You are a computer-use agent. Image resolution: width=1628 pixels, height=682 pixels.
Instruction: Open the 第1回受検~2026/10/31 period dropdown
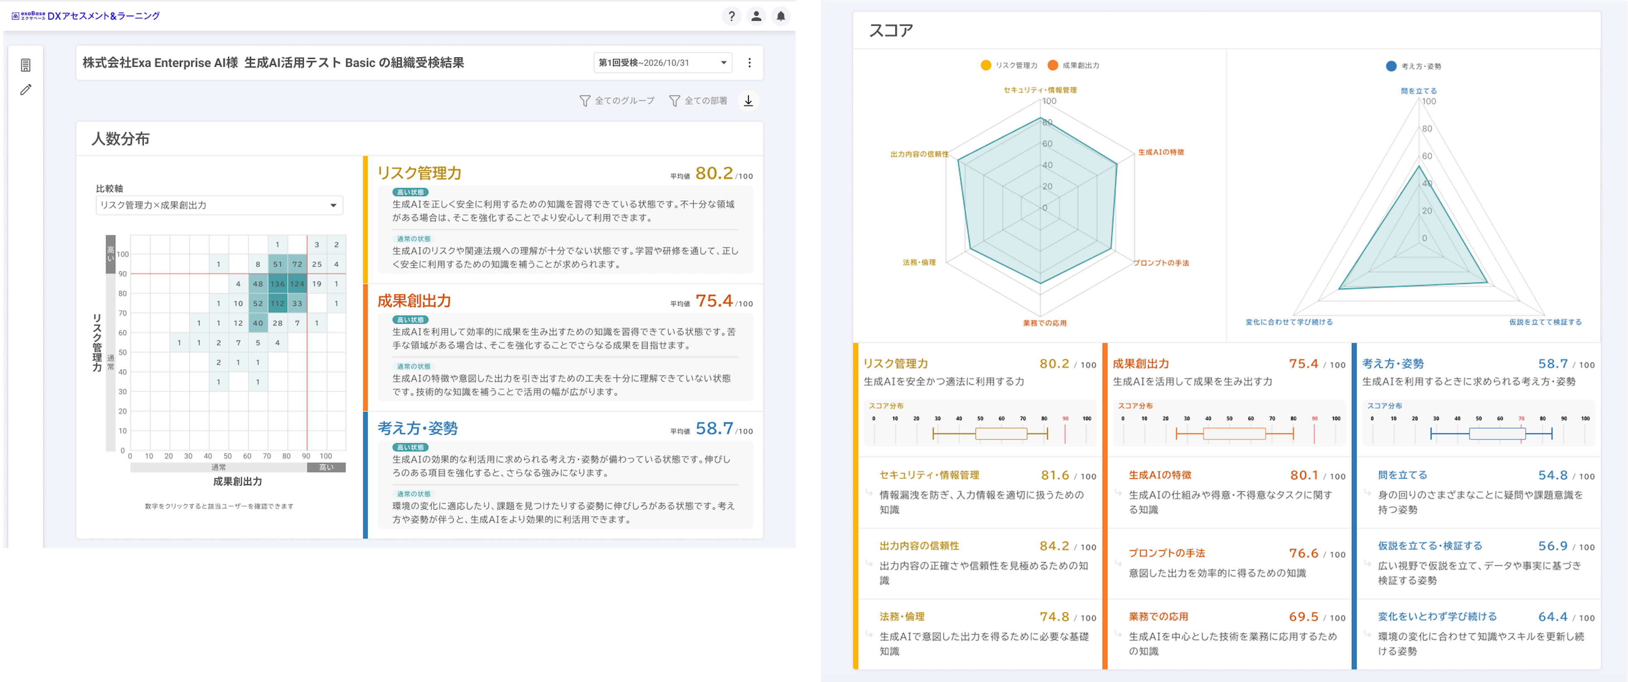662,63
